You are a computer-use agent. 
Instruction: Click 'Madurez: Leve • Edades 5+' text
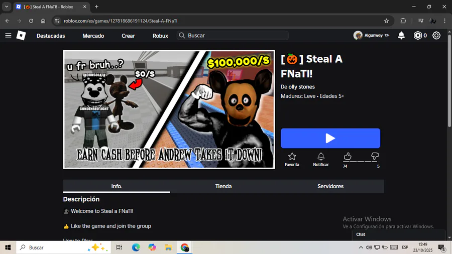(x=312, y=96)
